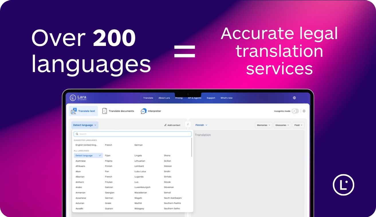
Task: Click the circular Lara logo bottom right
Action: (x=343, y=185)
